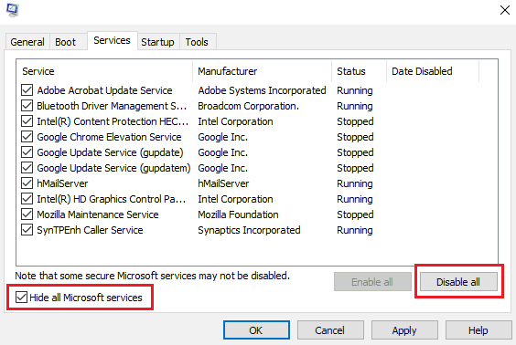
Task: Sort by the Status column header
Action: [x=359, y=71]
